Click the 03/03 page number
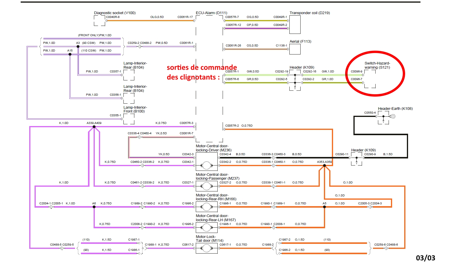Image resolution: width=450 pixels, height=268 pixels. [425, 258]
